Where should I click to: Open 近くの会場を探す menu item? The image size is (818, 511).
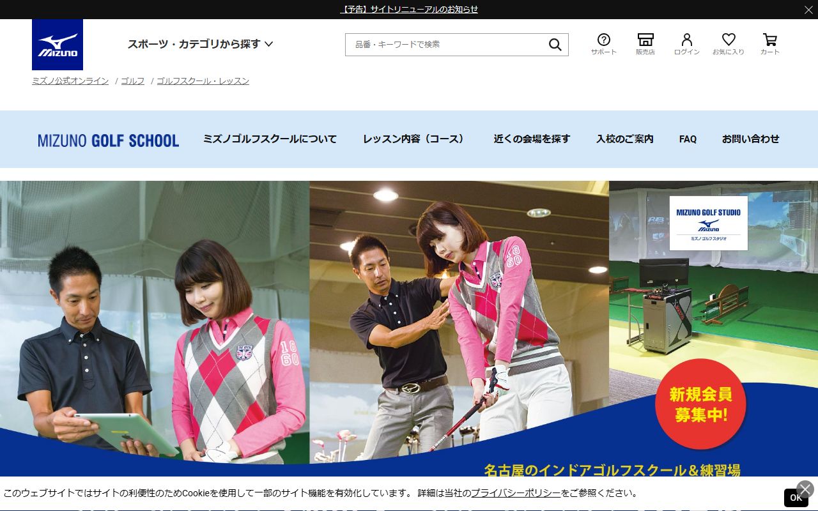pos(532,139)
